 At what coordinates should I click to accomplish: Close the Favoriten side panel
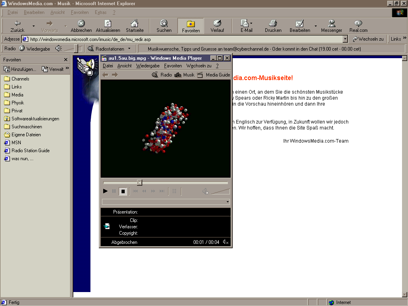pyautogui.click(x=66, y=60)
